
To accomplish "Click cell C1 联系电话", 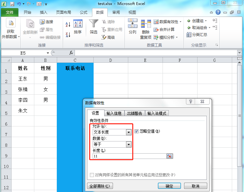I will click(75, 68).
